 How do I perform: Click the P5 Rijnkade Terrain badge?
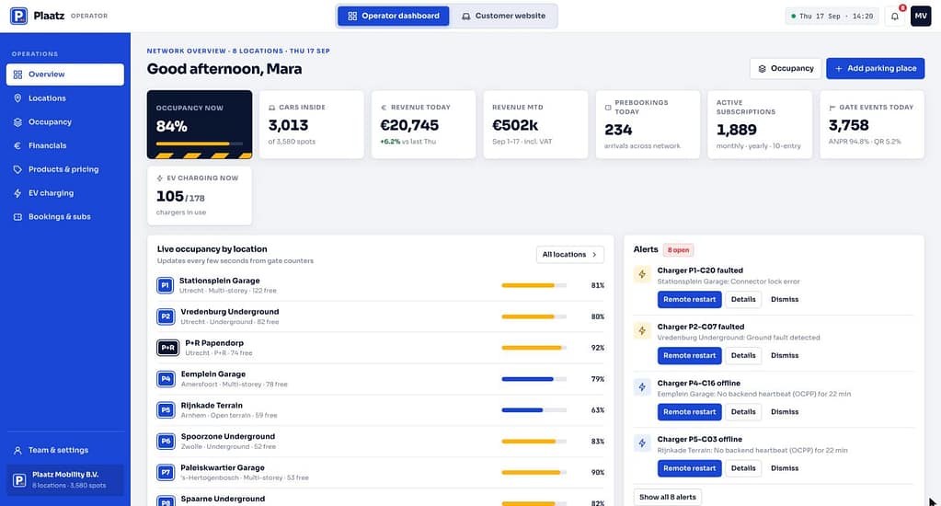pyautogui.click(x=166, y=410)
